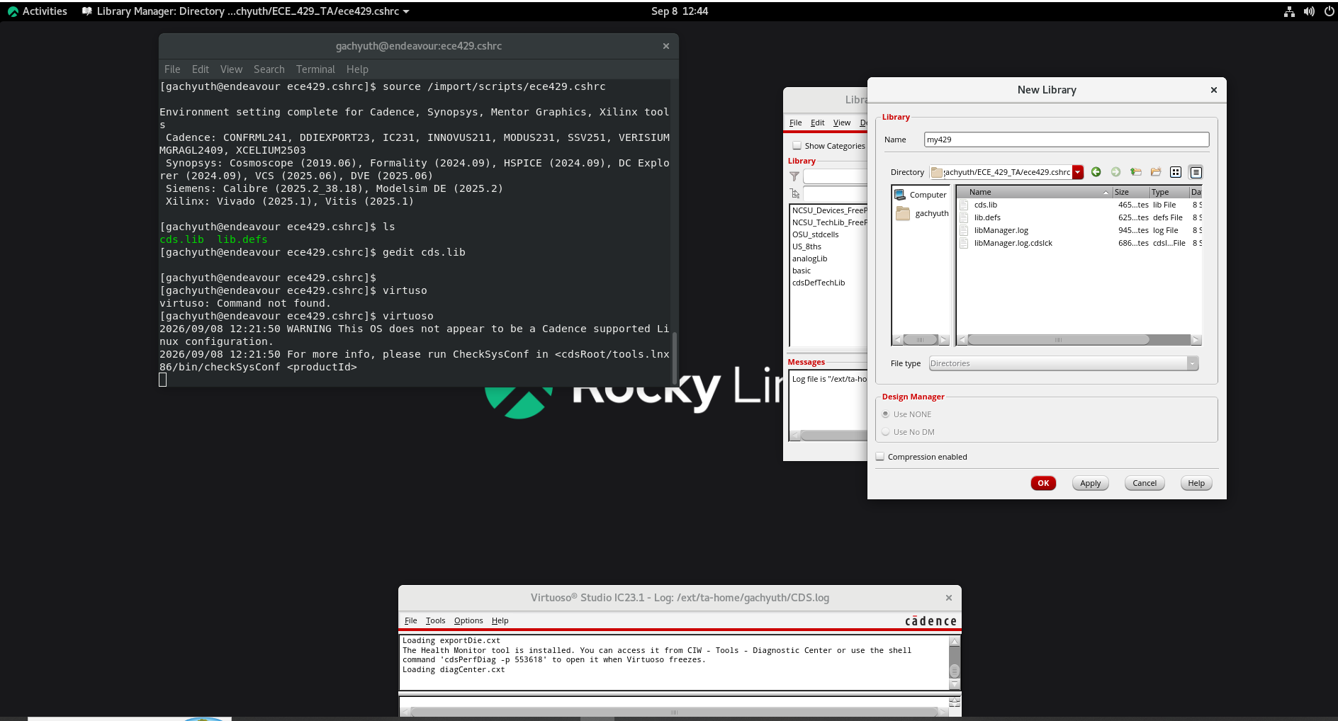Close the Virtuoso log window
This screenshot has width=1338, height=721.
[948, 598]
